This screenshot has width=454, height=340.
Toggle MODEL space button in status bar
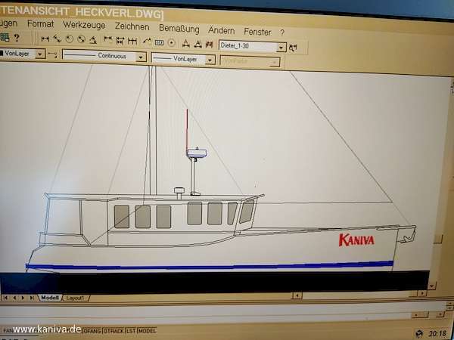(147, 330)
